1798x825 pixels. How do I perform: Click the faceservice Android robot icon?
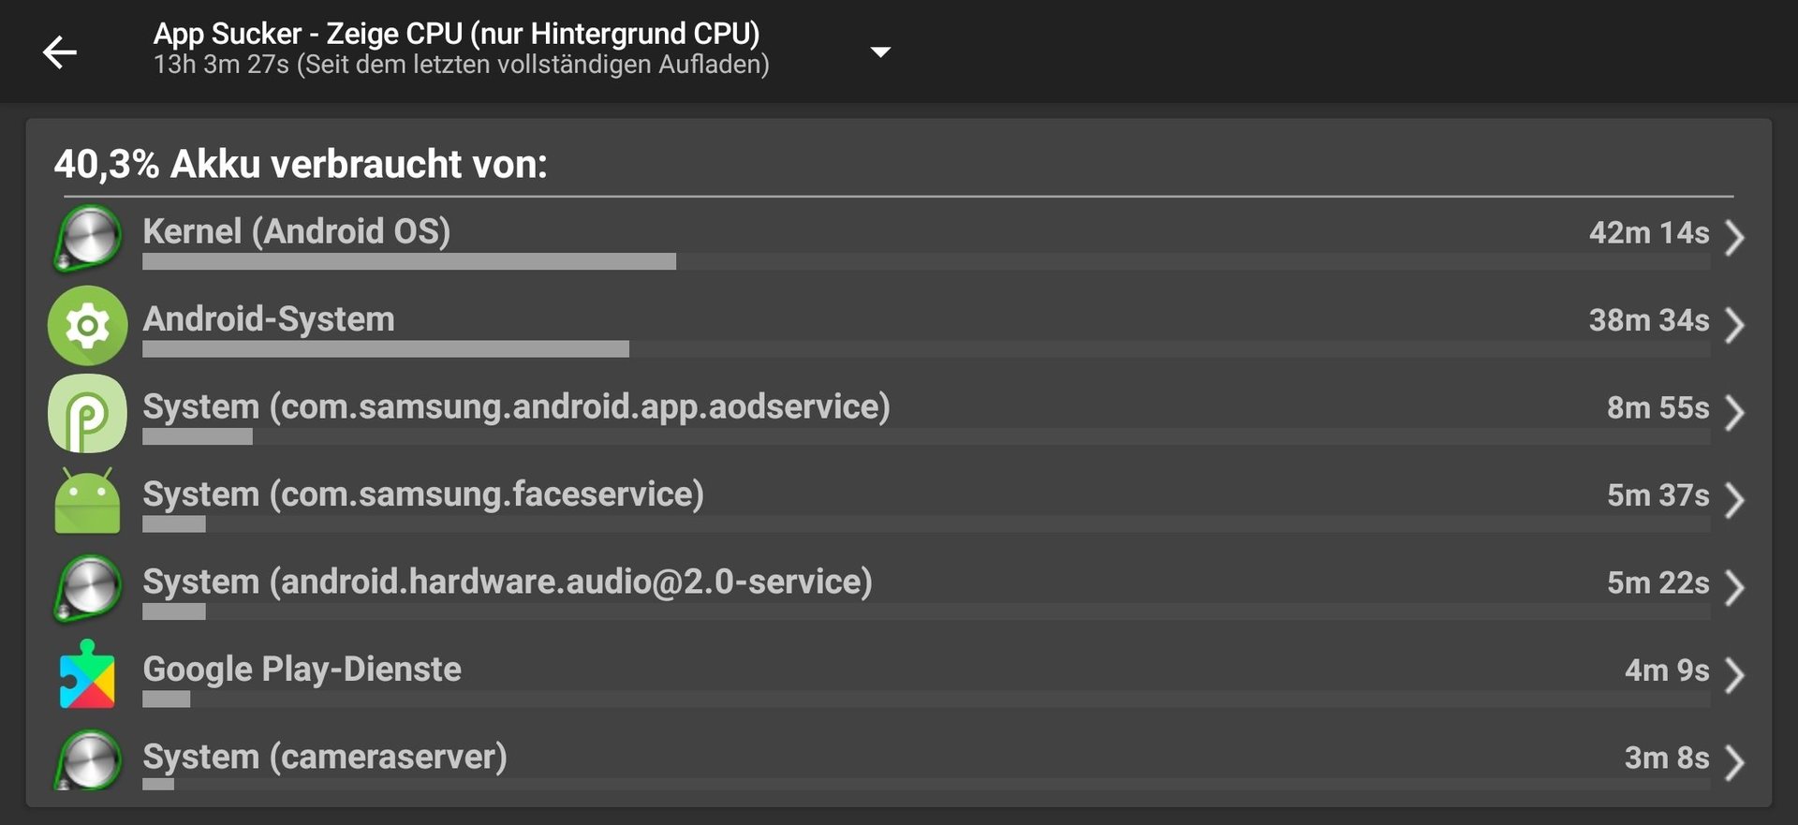(87, 500)
